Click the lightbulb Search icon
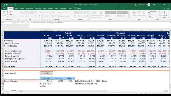 pyautogui.click(x=75, y=8)
